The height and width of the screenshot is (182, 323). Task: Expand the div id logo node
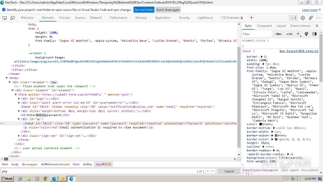(19, 99)
